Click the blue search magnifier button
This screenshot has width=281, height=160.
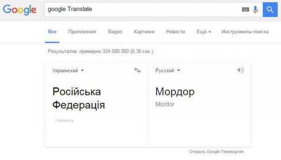click(x=270, y=9)
